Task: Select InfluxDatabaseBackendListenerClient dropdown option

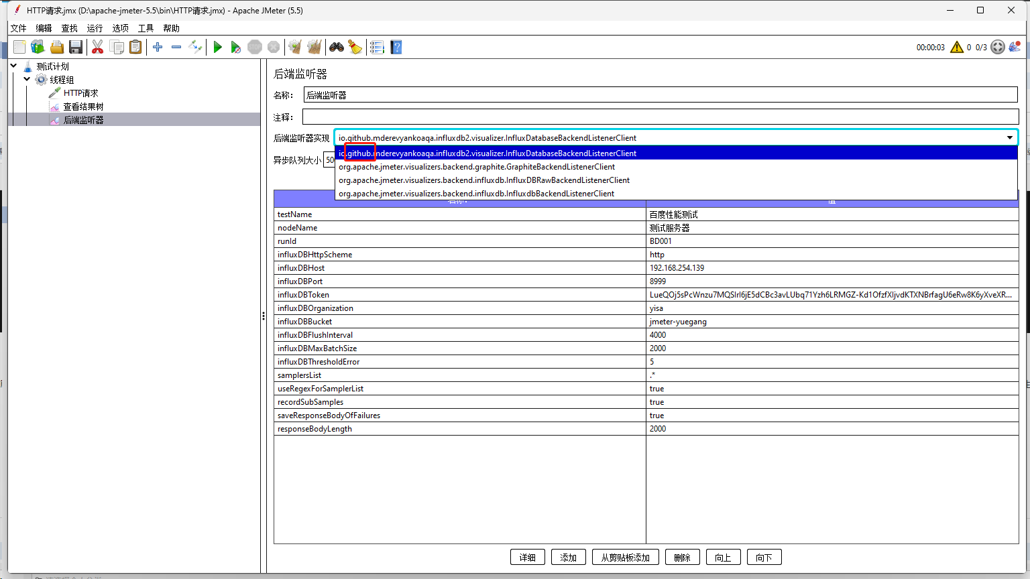Action: (x=676, y=153)
